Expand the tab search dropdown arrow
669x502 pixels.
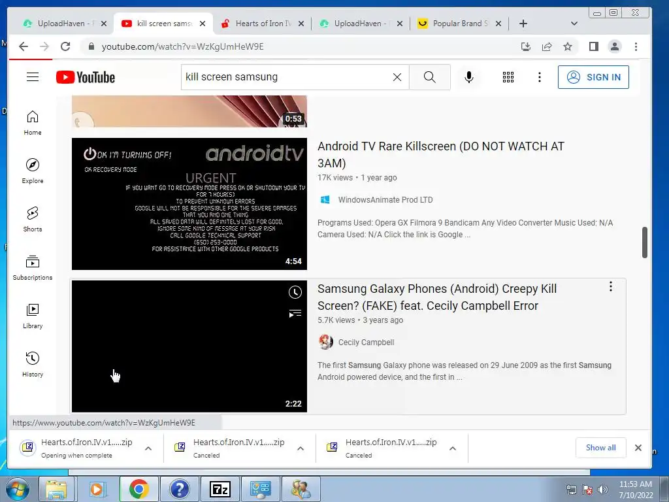pos(574,24)
